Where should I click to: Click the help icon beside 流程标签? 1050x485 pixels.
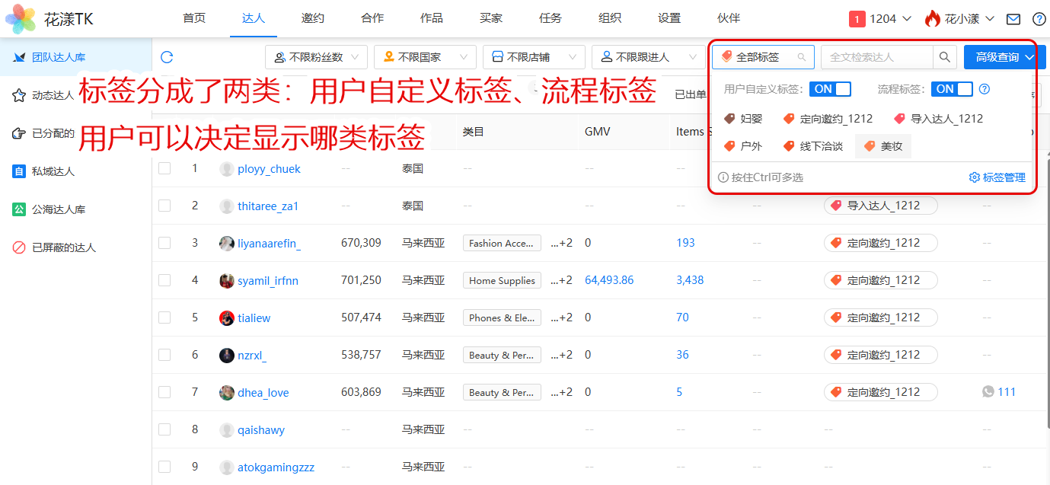pos(985,89)
